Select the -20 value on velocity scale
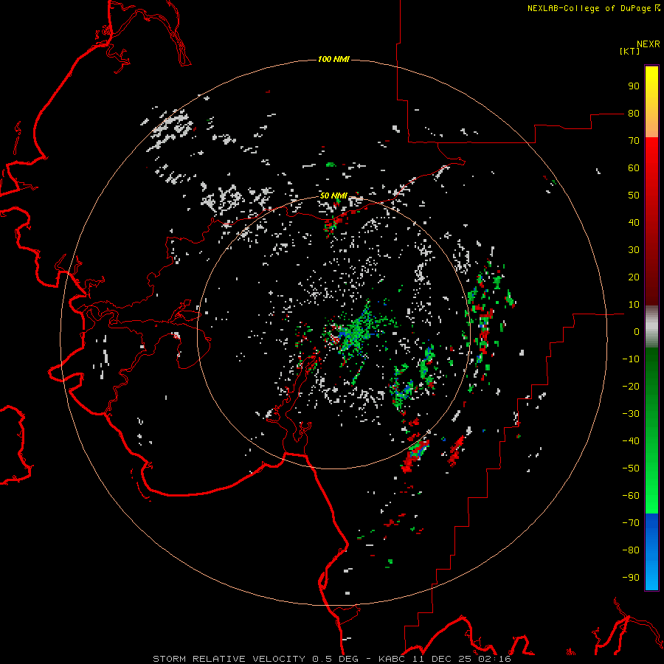The height and width of the screenshot is (664, 664). (x=631, y=387)
